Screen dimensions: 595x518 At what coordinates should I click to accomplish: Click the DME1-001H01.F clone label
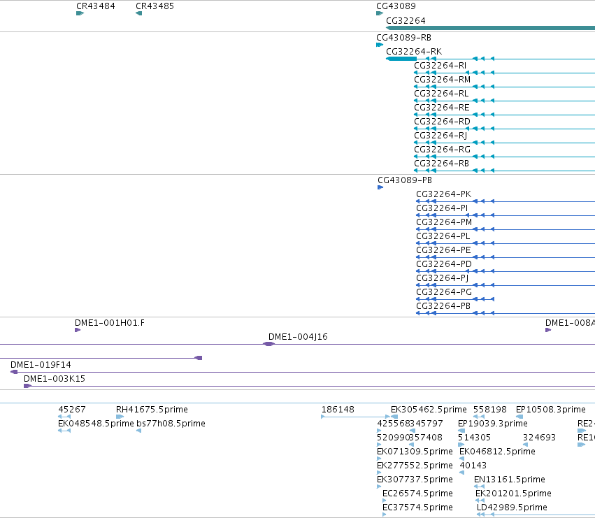tap(109, 322)
